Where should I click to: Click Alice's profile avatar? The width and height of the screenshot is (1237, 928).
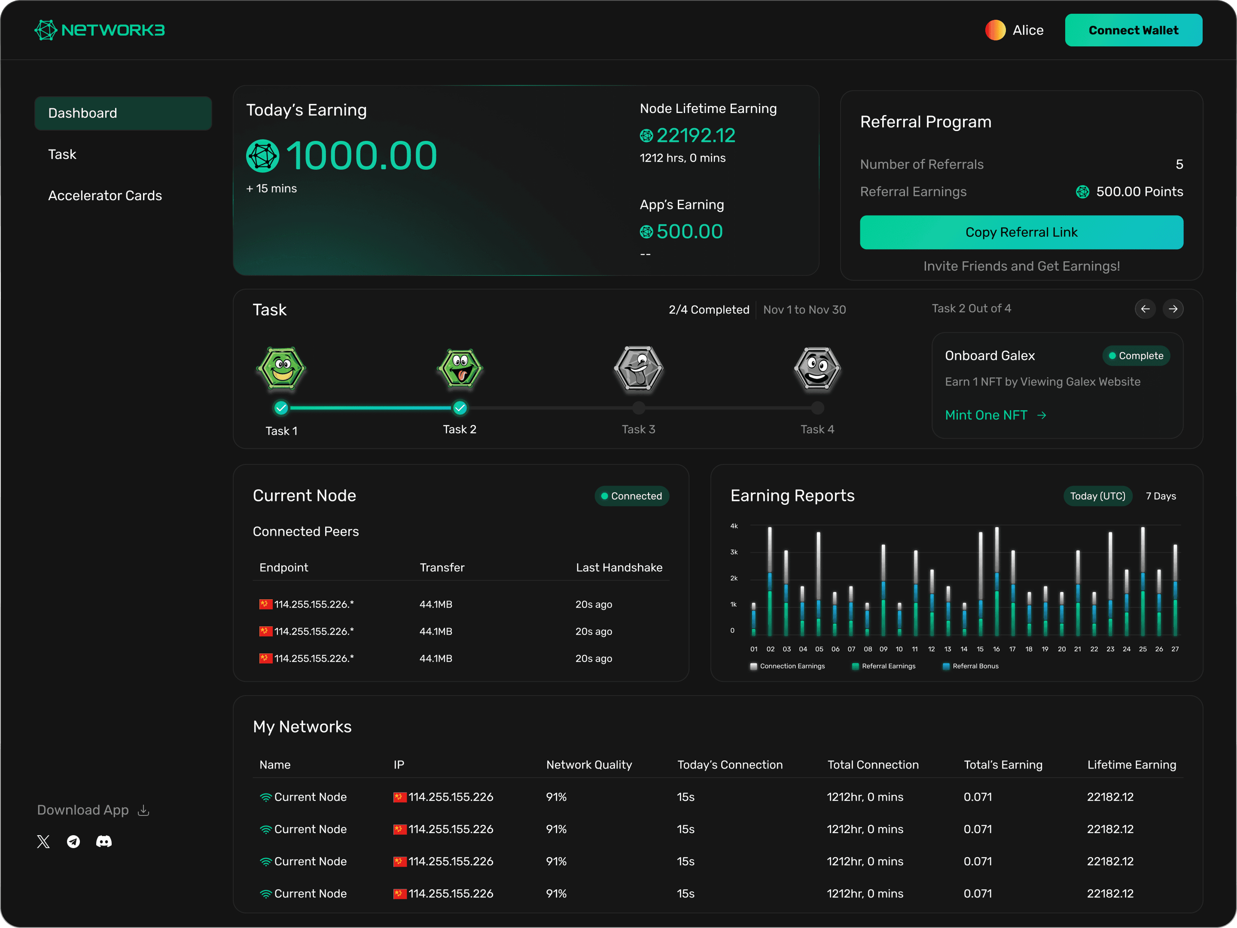coord(995,30)
